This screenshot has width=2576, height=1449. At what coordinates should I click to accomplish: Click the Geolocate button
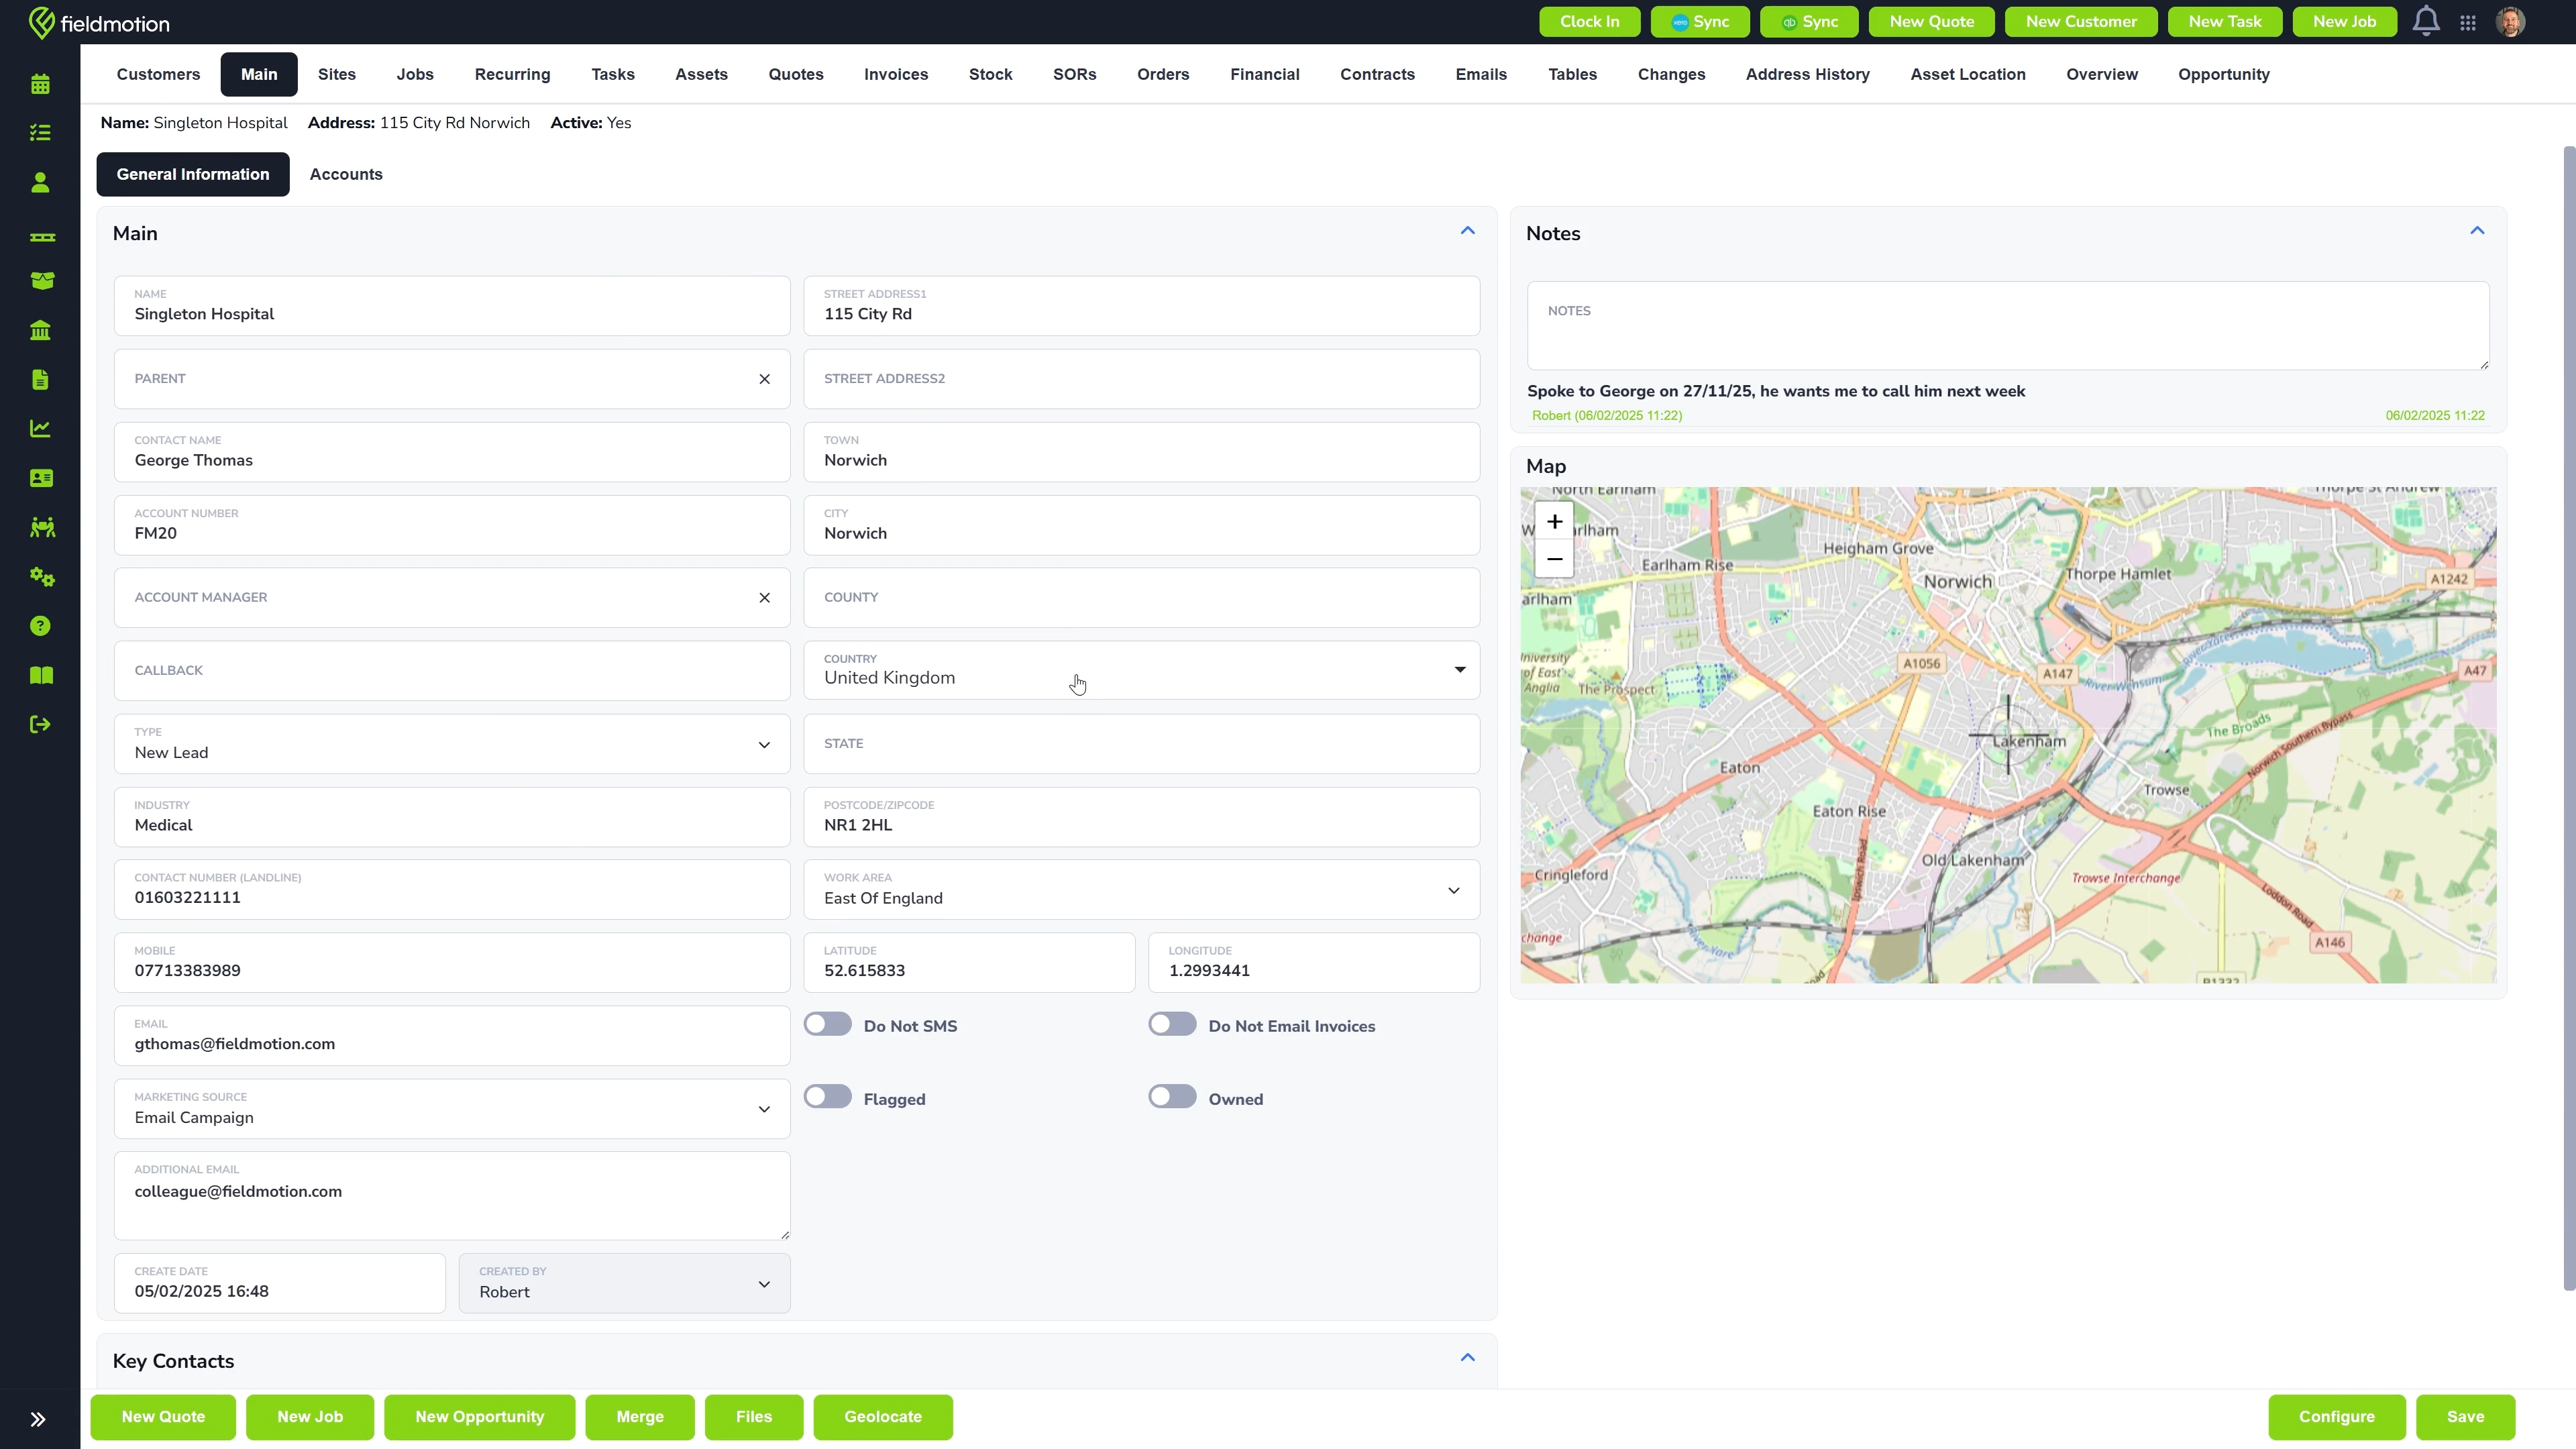click(x=883, y=1417)
